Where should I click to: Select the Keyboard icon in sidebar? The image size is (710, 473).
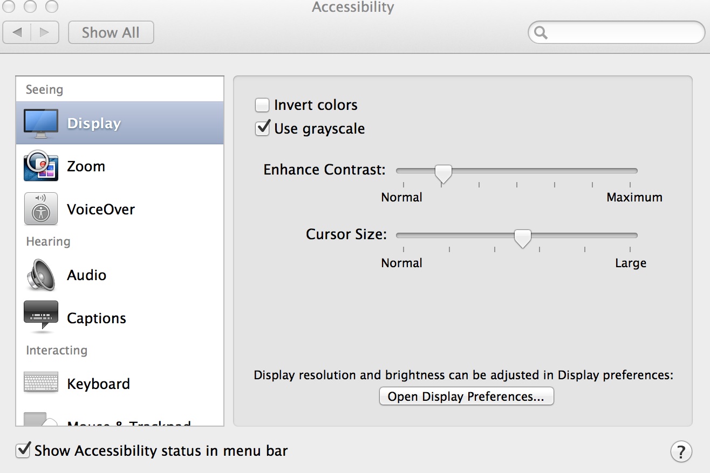(41, 383)
